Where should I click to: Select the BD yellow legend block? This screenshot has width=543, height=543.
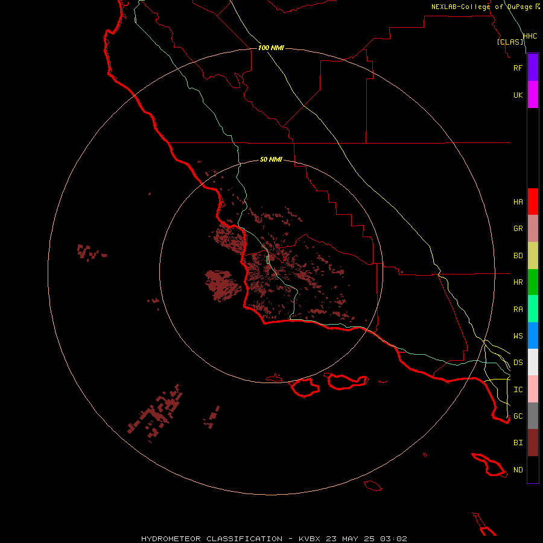click(533, 256)
